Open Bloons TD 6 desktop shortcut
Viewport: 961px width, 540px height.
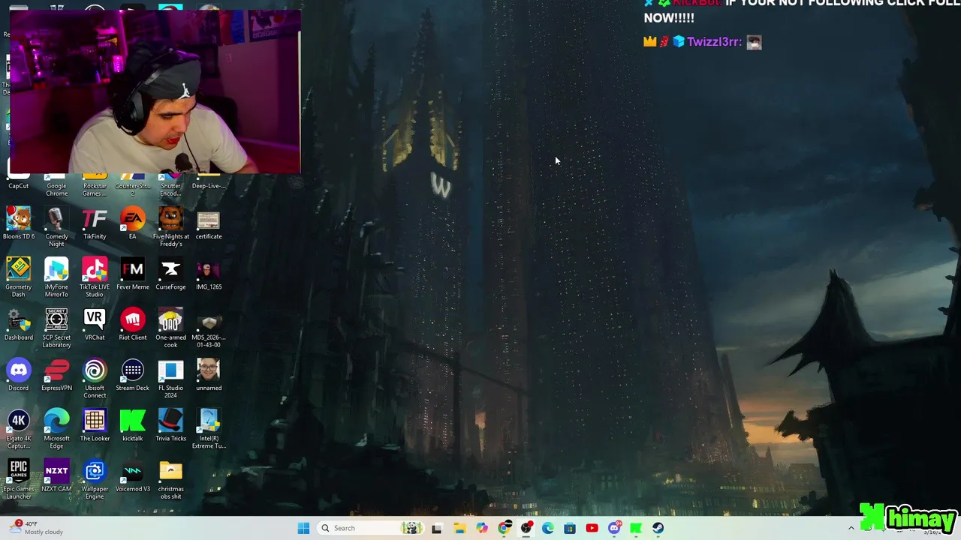pyautogui.click(x=19, y=225)
